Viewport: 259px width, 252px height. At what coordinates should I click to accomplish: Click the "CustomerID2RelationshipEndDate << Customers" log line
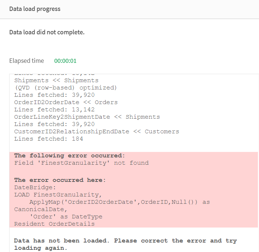tap(97, 131)
